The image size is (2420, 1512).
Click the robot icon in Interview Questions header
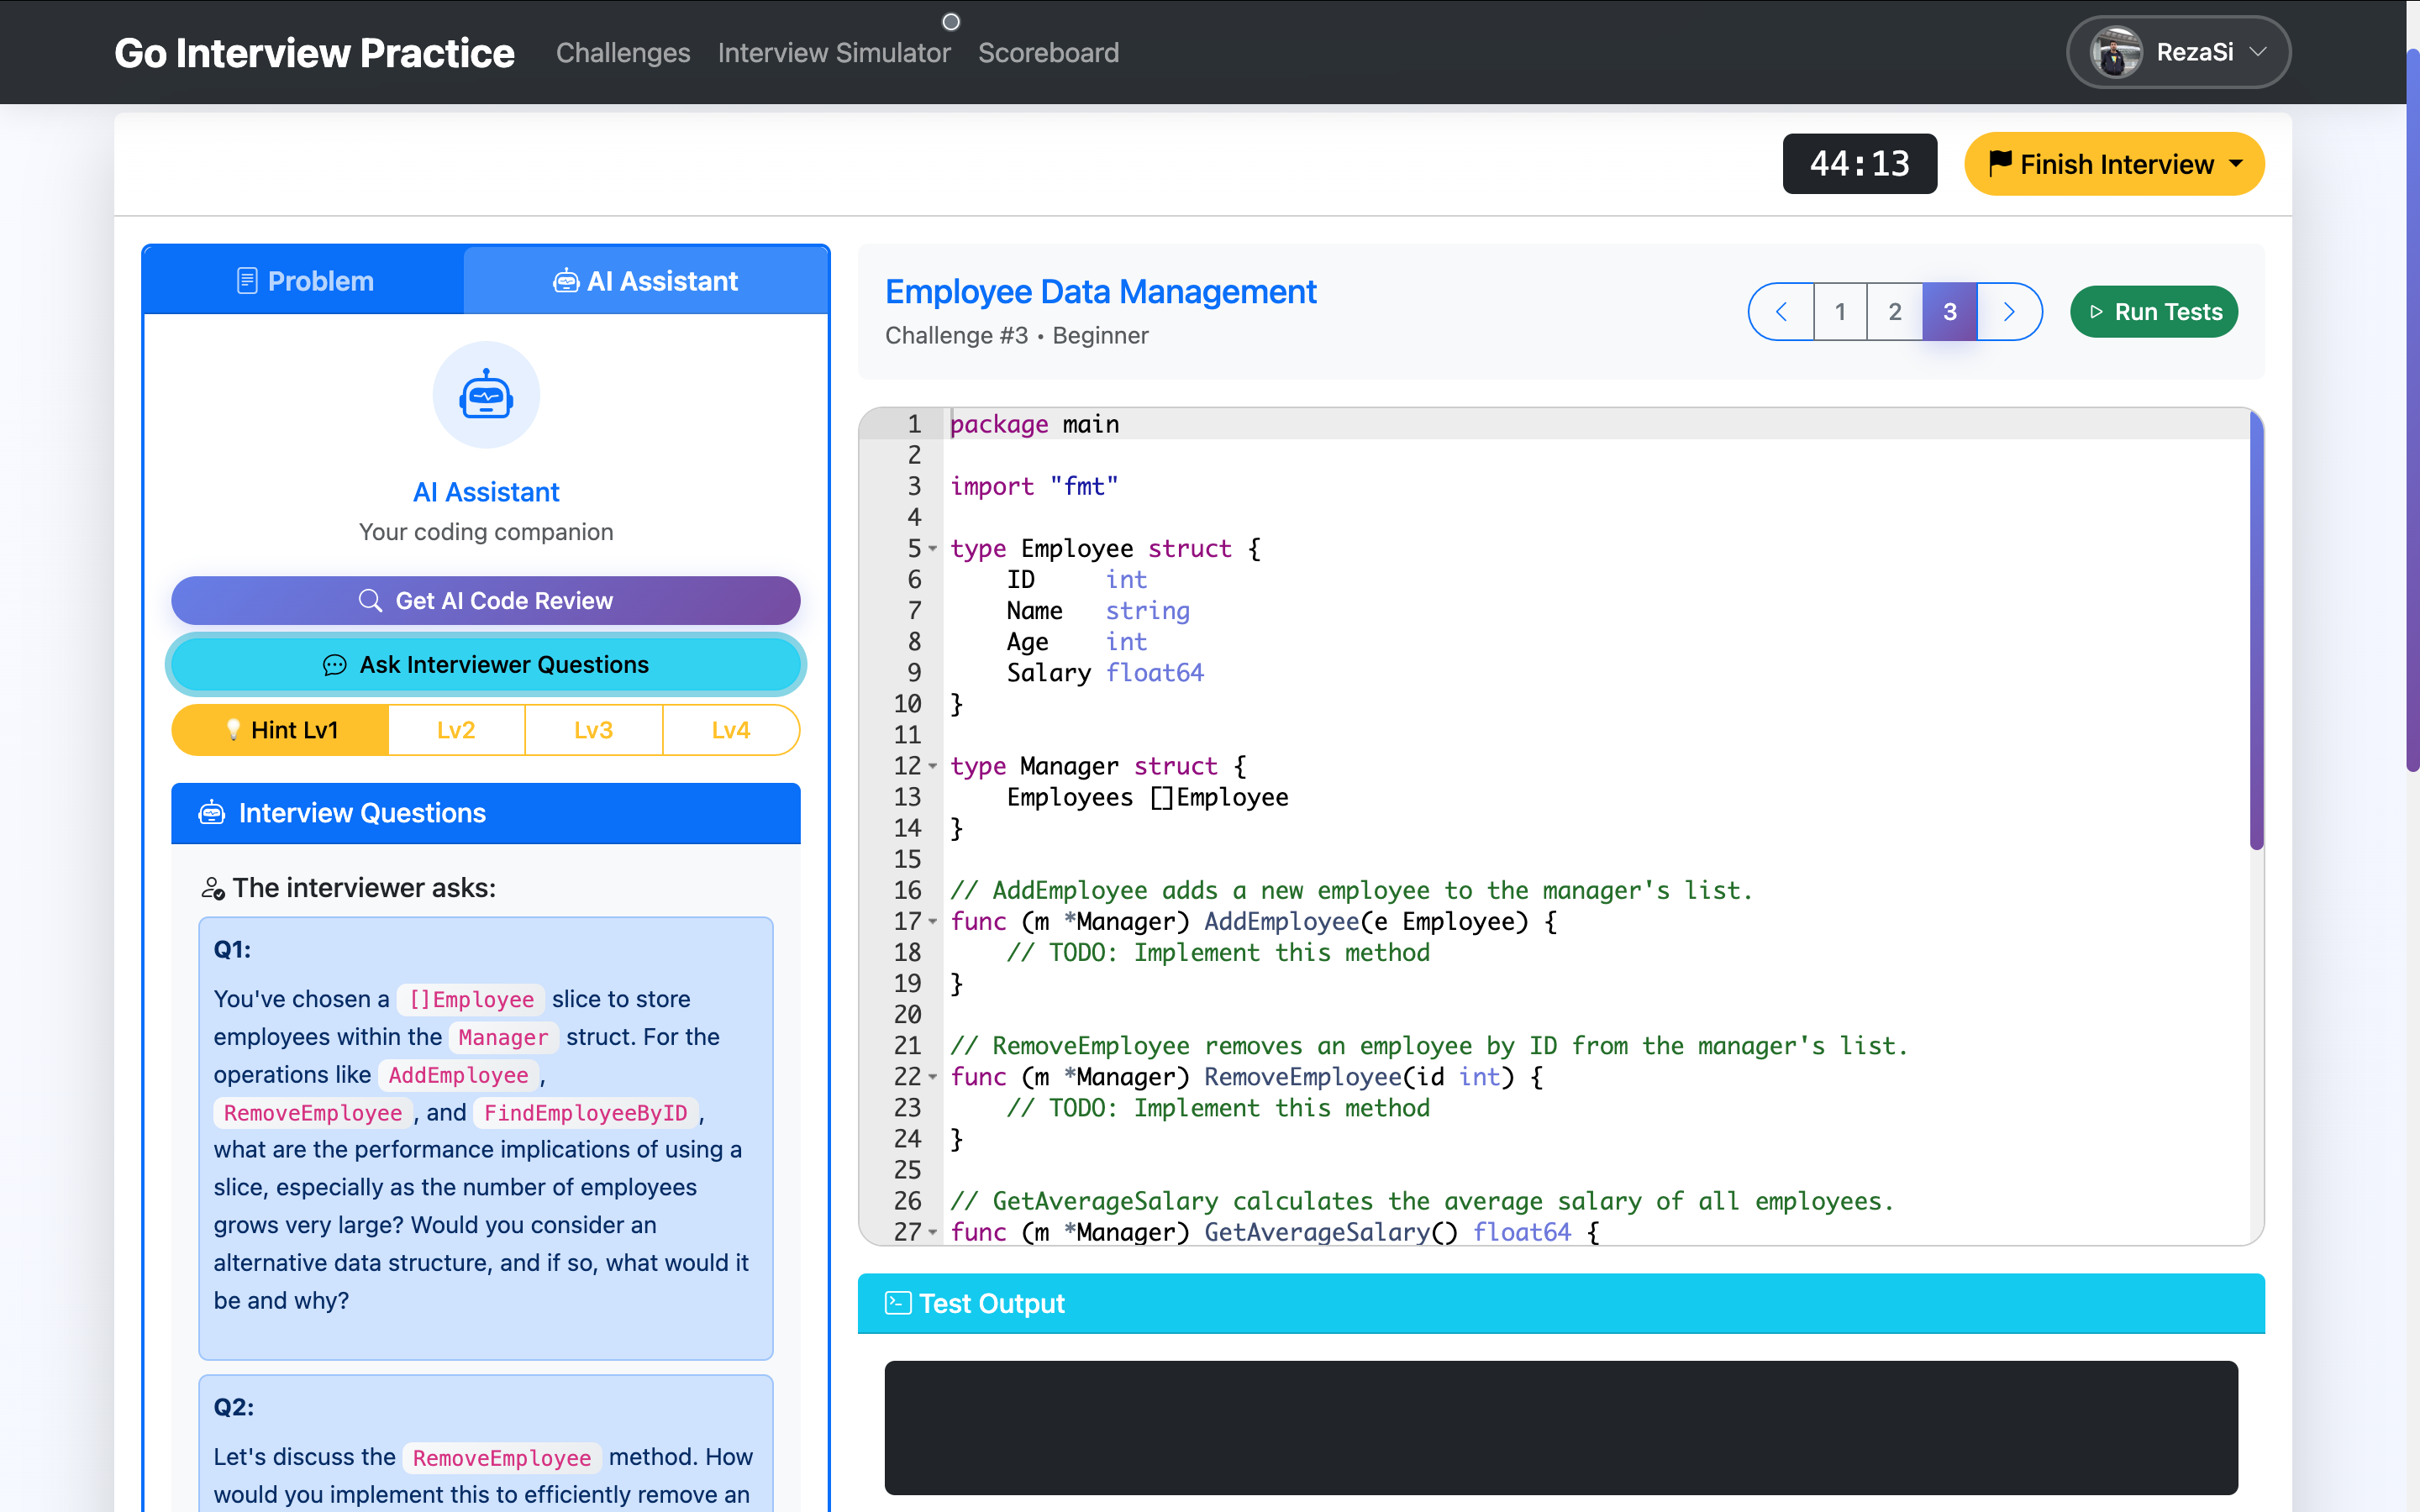[212, 813]
